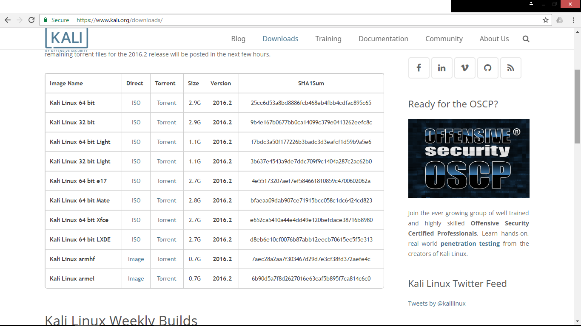Download ISO for Kali 64 bit LXDE
Viewport: 581px width, 326px height.
pos(136,239)
